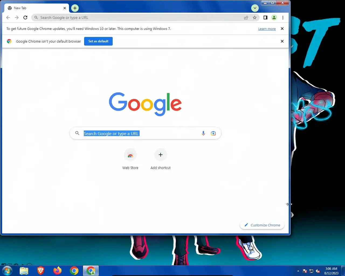The width and height of the screenshot is (345, 276).
Task: Close the New Tab tab
Action: click(65, 8)
